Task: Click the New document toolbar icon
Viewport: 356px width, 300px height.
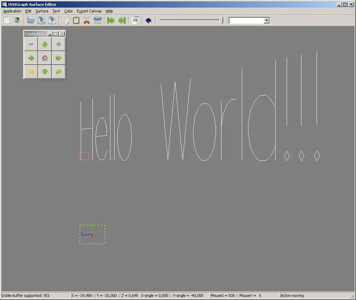Action: click(7, 20)
